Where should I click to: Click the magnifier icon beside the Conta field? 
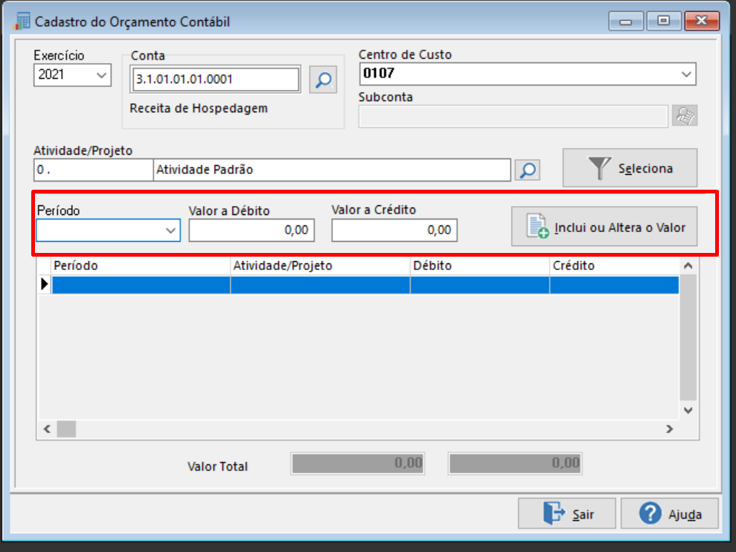coord(323,80)
